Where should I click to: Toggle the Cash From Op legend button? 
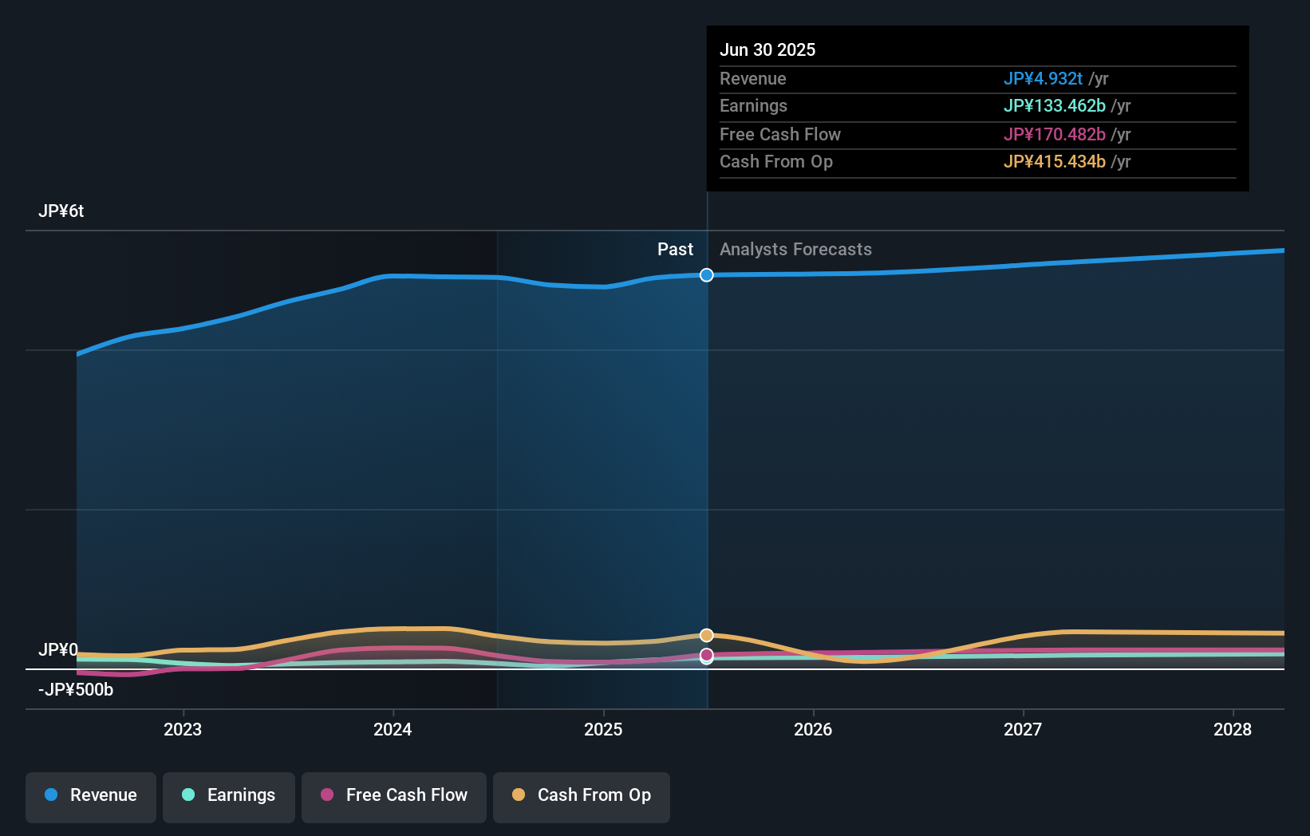click(582, 797)
